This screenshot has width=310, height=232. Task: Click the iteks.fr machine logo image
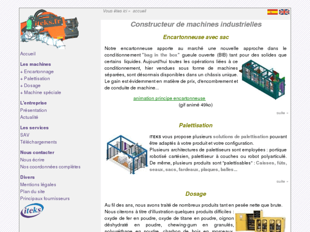[49, 29]
